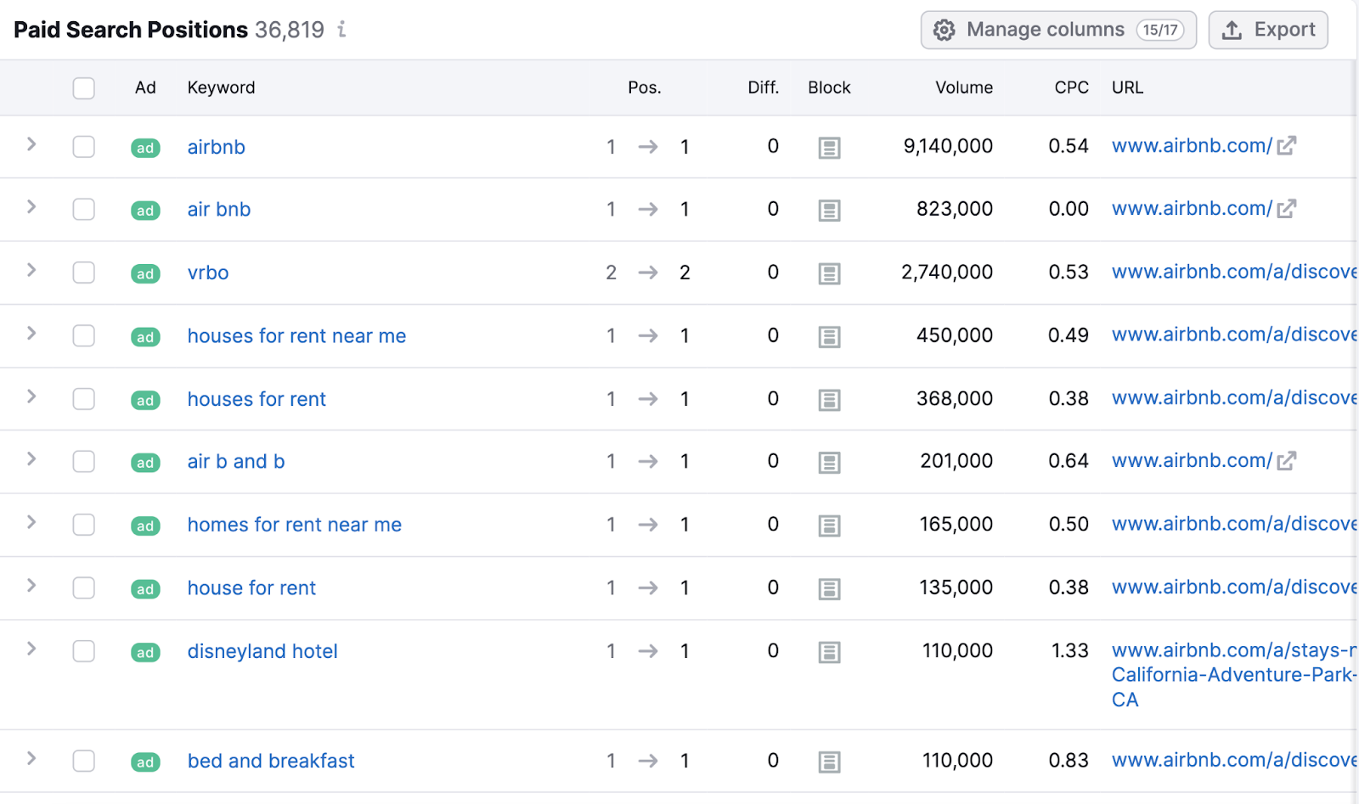Open the ad badge for airbnb

point(145,148)
